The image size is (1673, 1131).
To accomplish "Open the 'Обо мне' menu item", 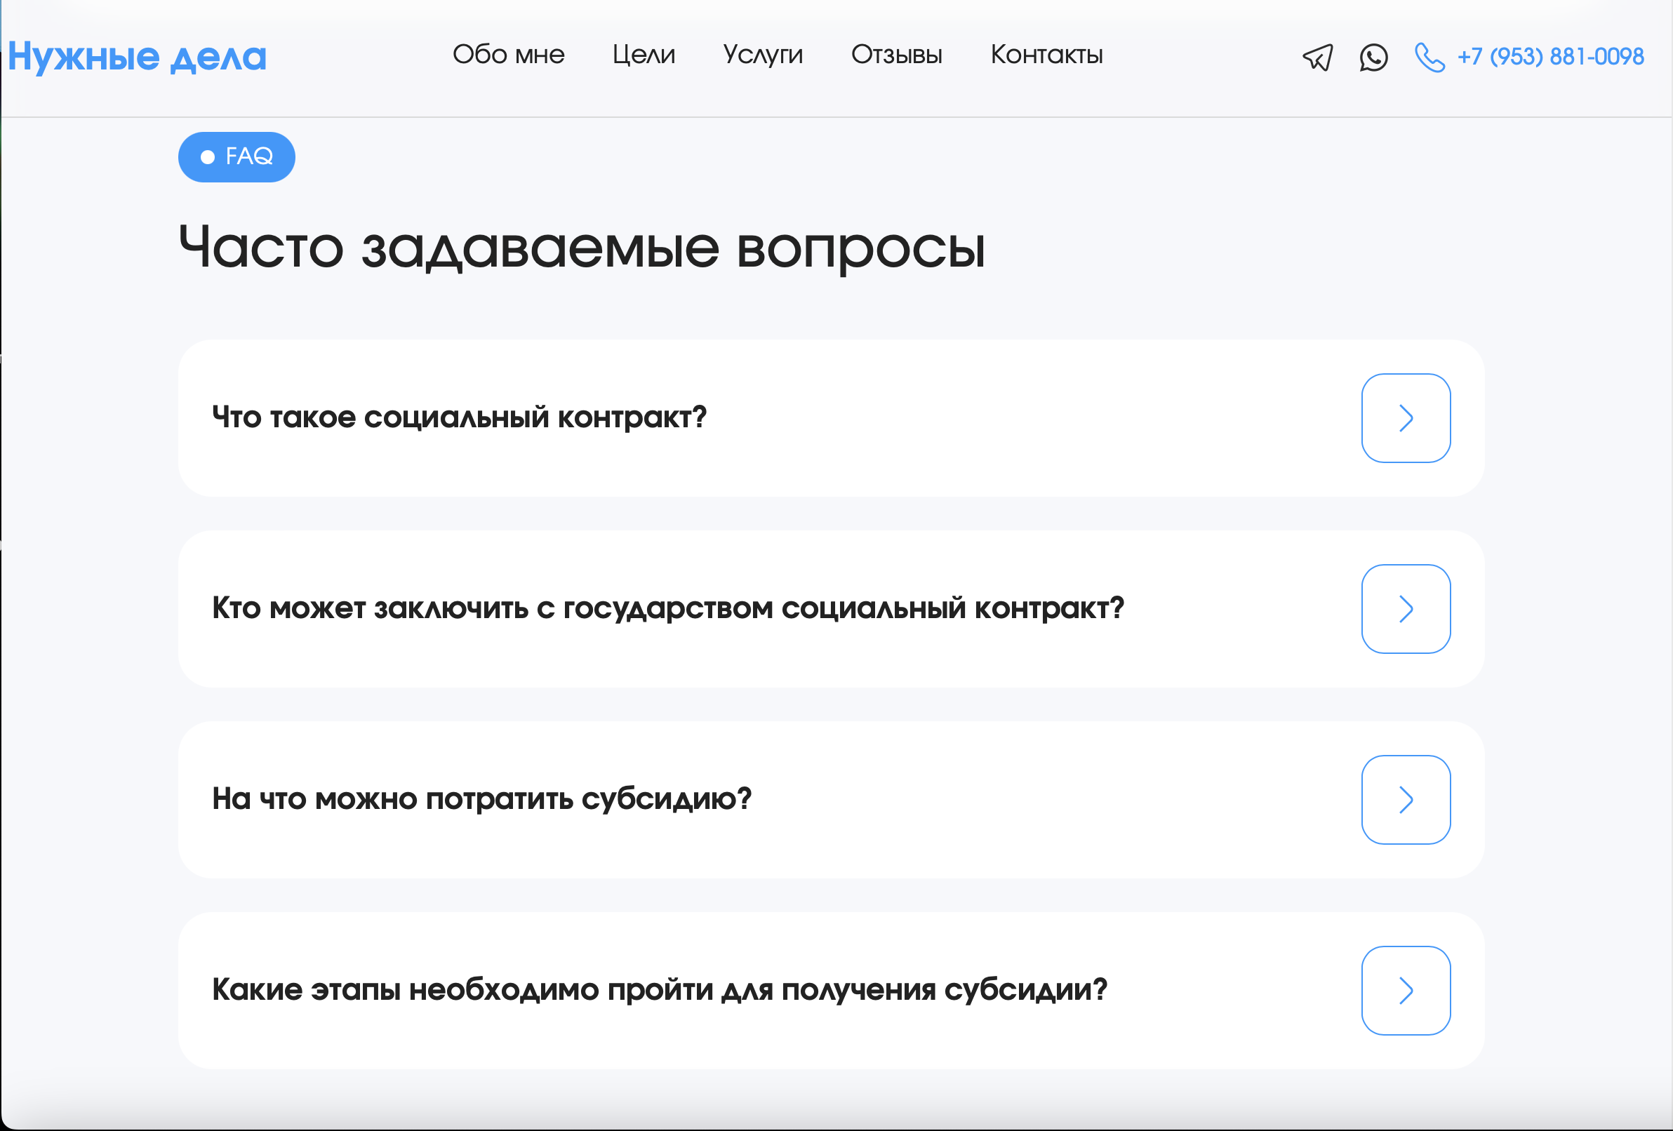I will point(509,55).
